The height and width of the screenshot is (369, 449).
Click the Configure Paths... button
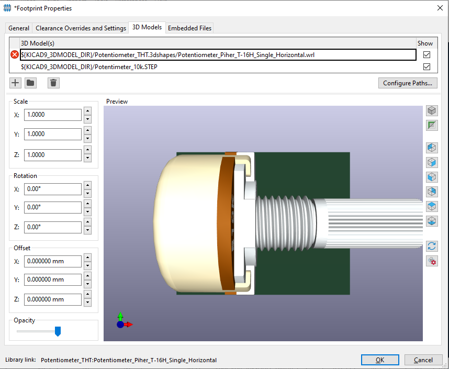point(408,83)
